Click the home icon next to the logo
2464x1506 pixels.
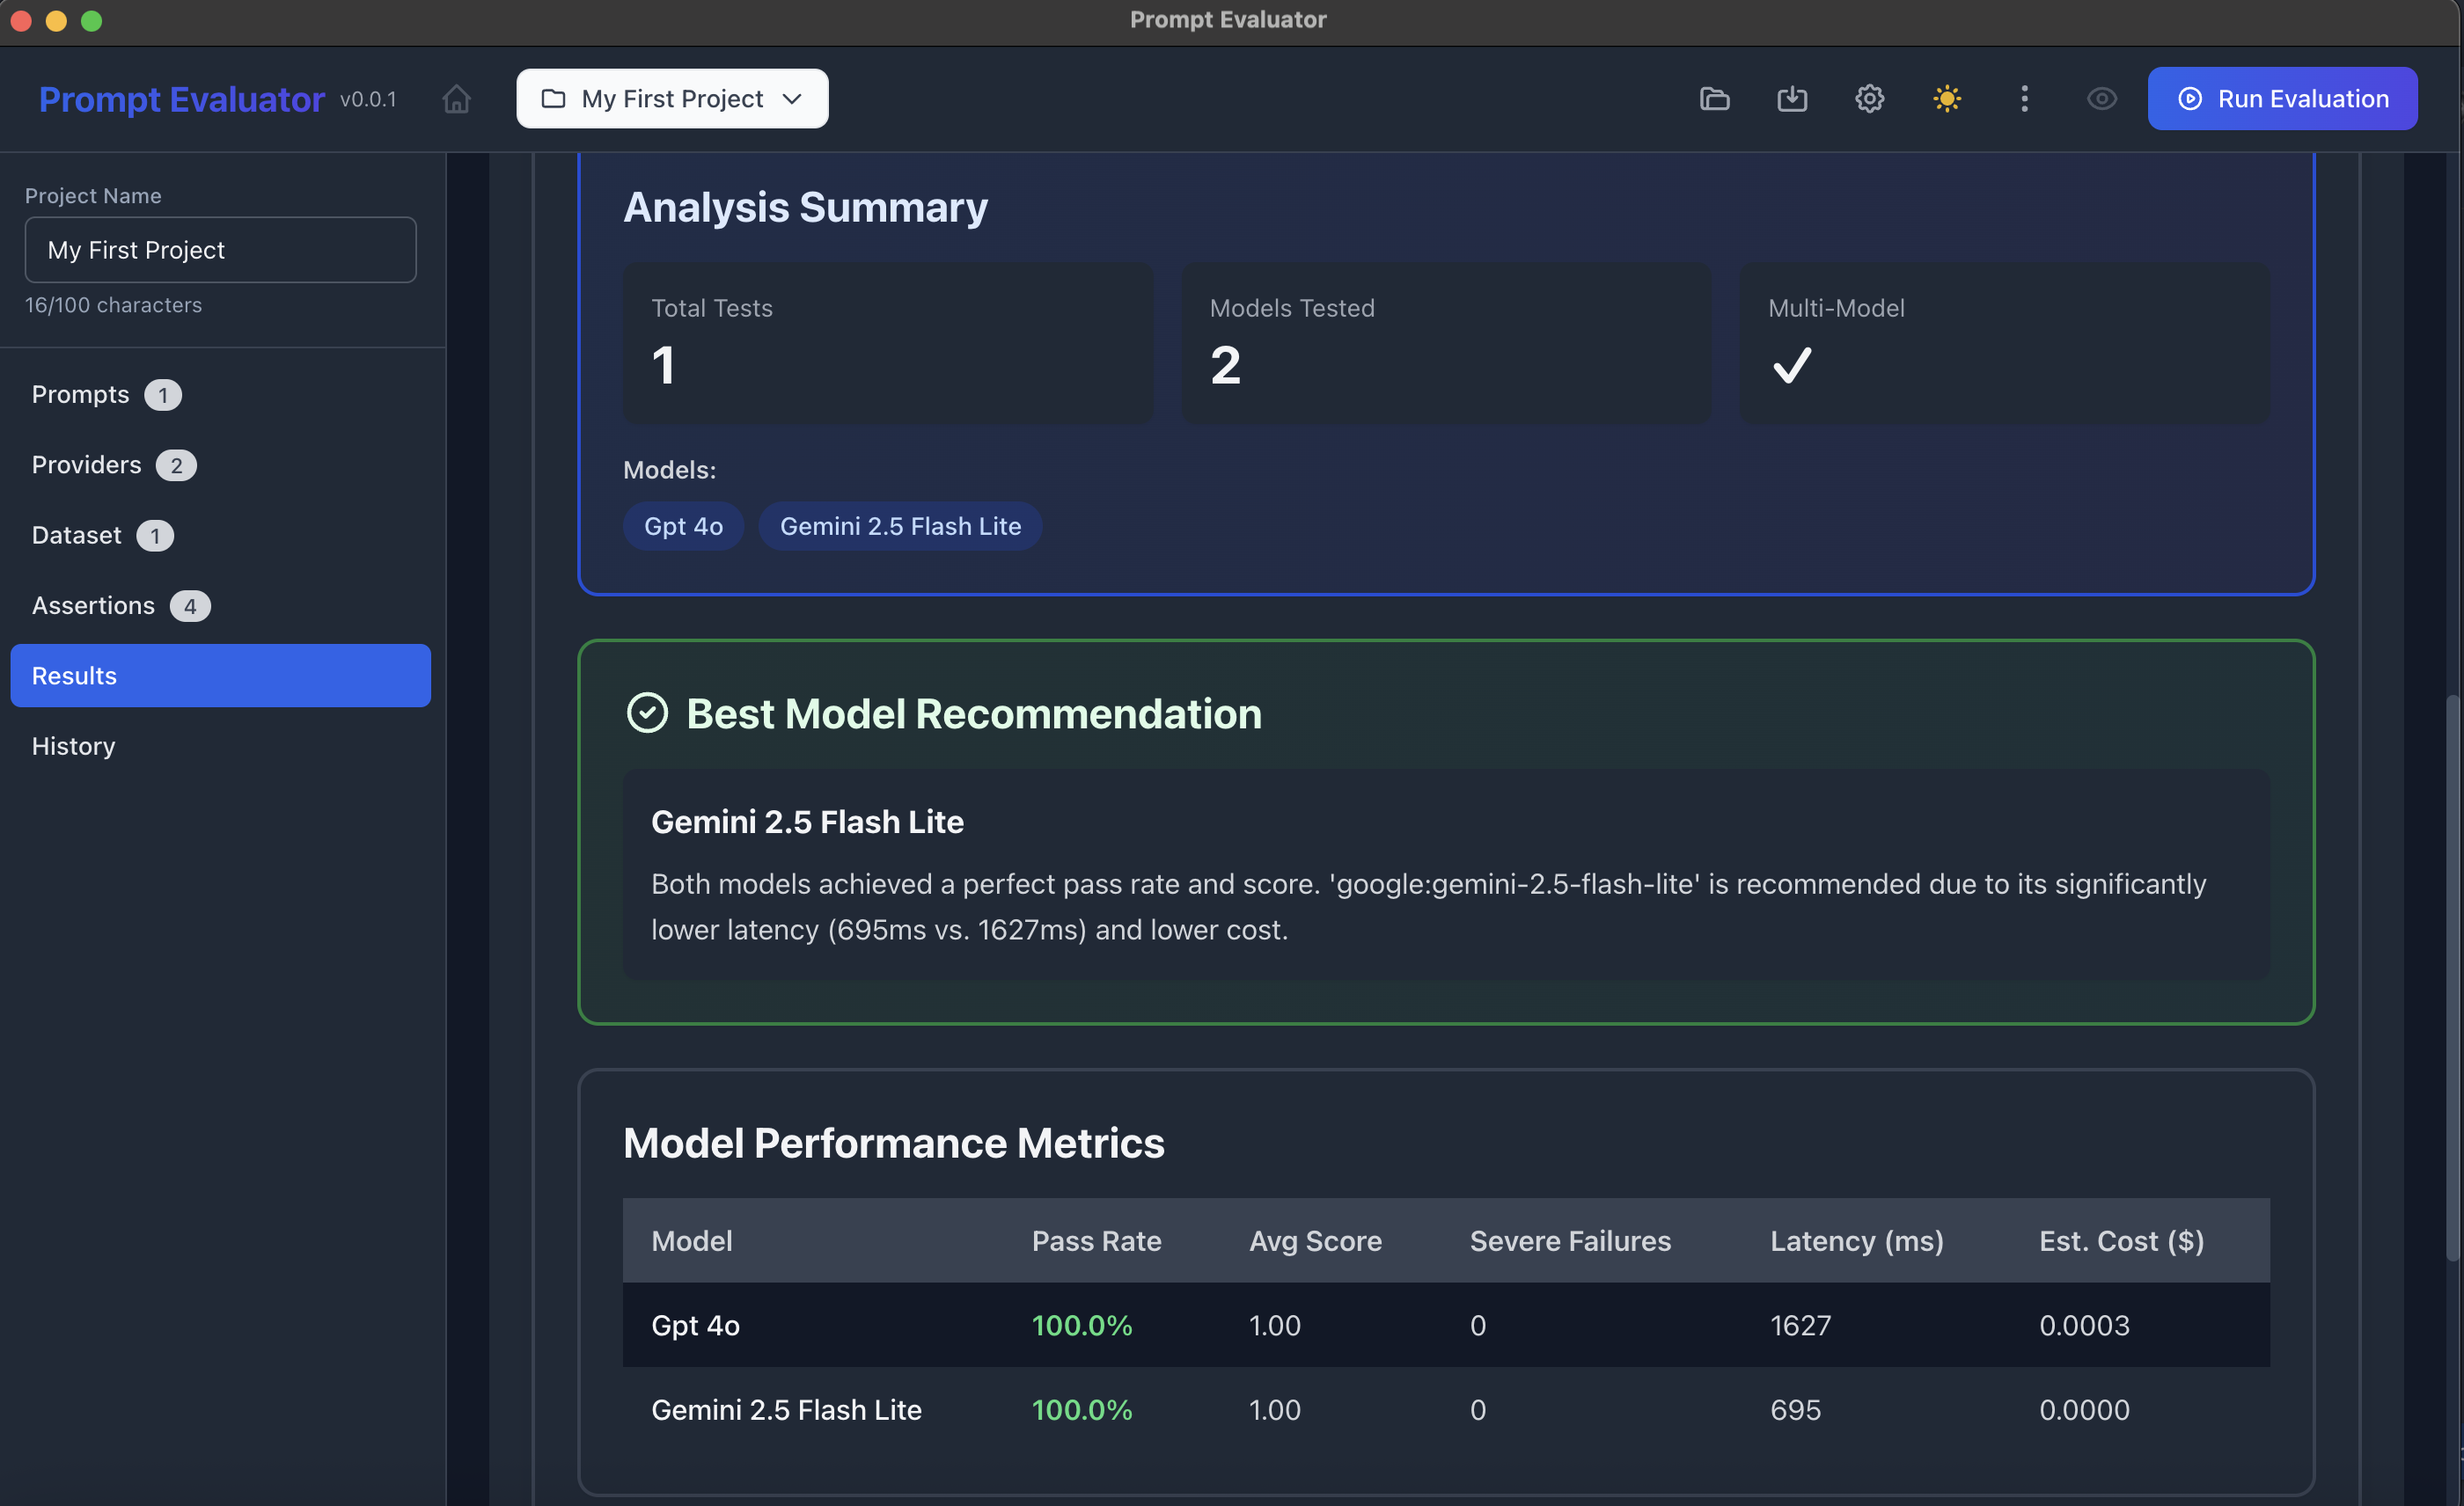pyautogui.click(x=456, y=98)
